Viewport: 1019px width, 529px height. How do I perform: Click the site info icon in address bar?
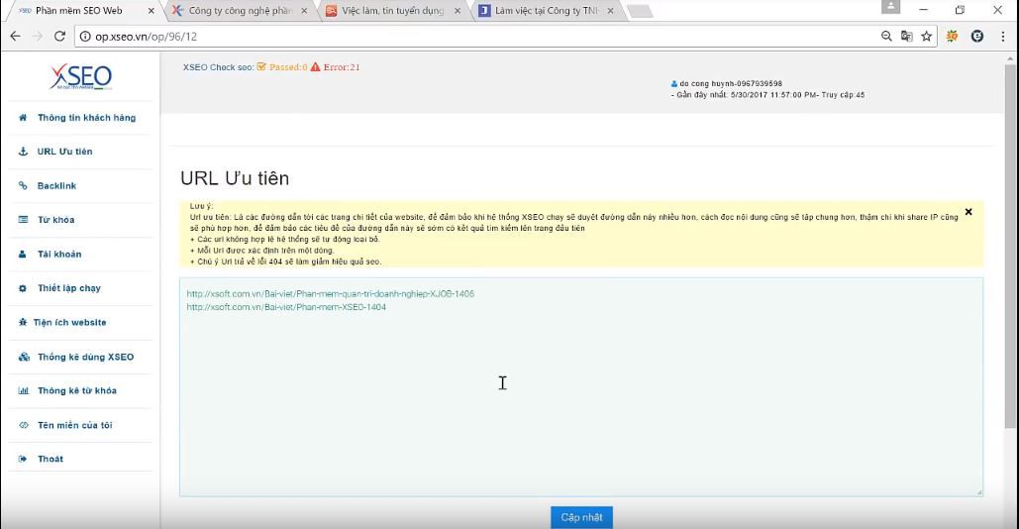pos(85,37)
